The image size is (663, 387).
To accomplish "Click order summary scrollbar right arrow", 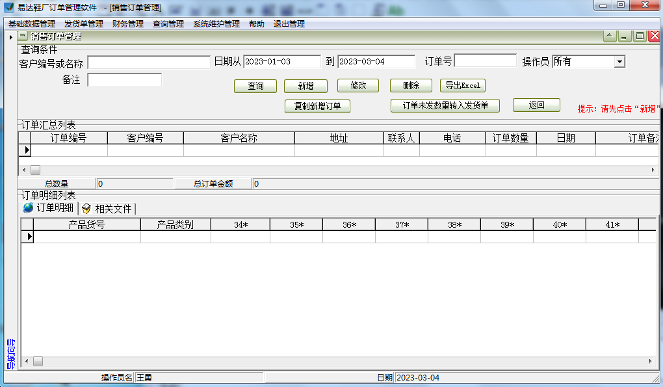I will pyautogui.click(x=653, y=170).
